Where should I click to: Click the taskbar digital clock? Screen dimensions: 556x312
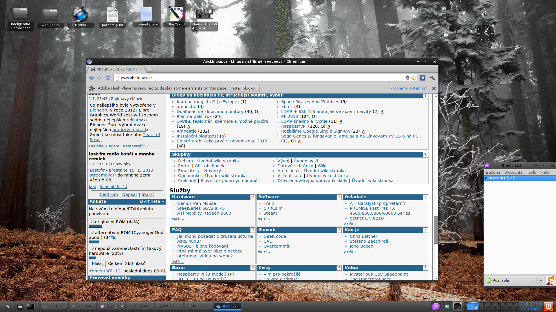(532, 306)
